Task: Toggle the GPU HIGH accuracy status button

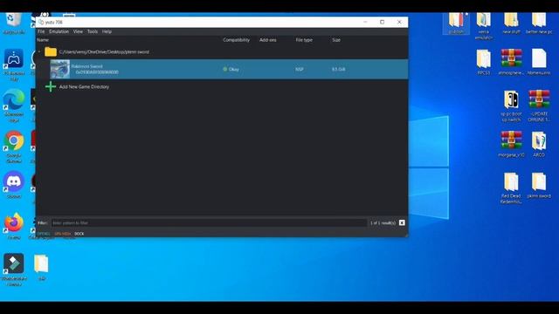Action: (63, 234)
